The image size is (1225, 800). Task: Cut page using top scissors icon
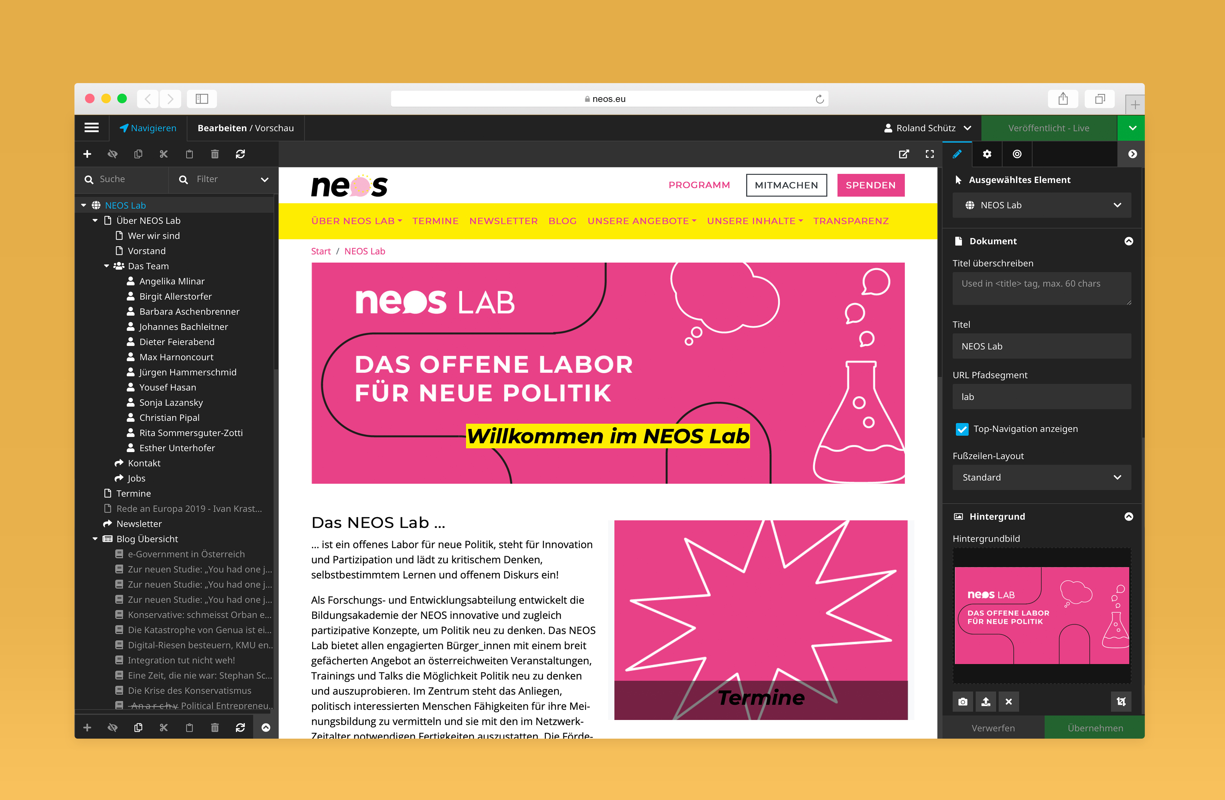164,154
